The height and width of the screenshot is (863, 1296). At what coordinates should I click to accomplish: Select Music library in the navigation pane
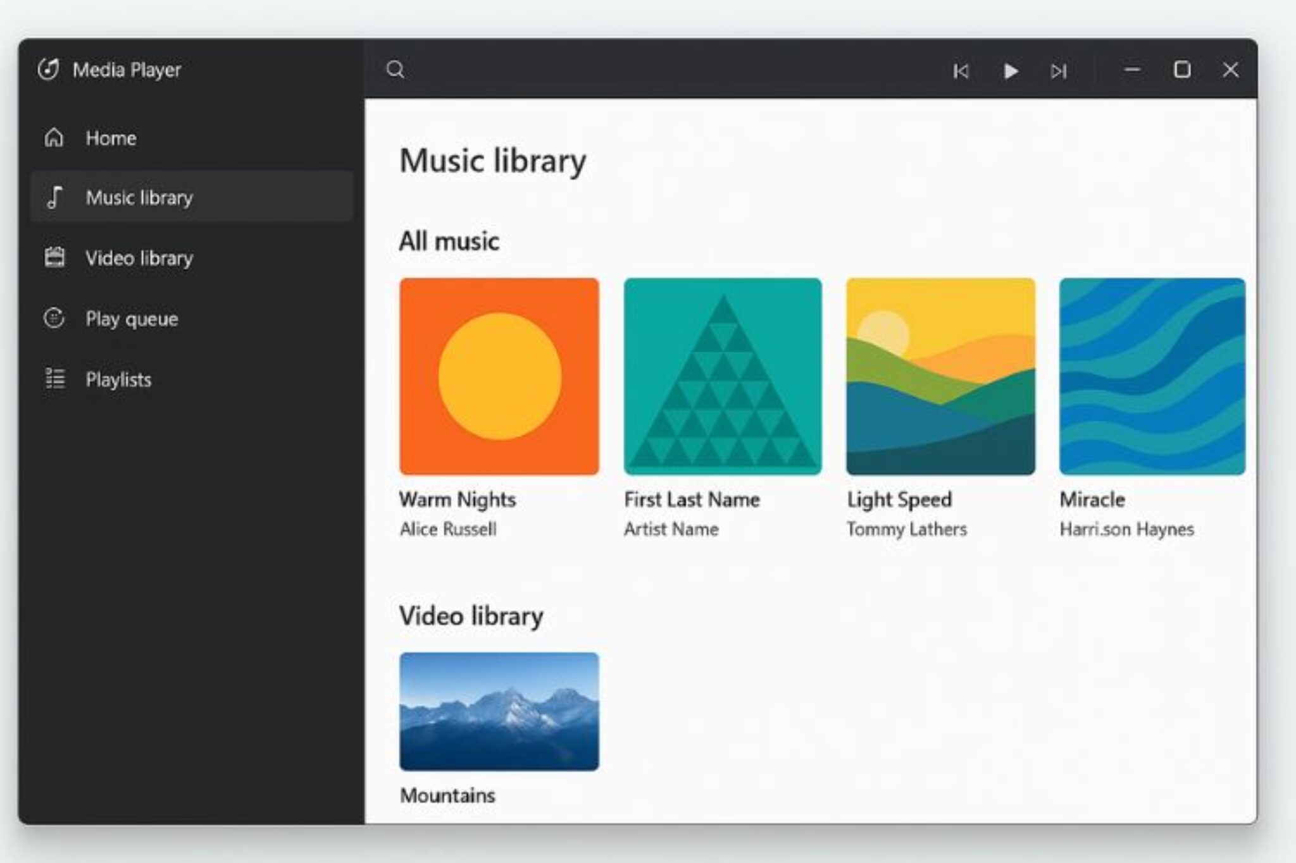point(140,198)
